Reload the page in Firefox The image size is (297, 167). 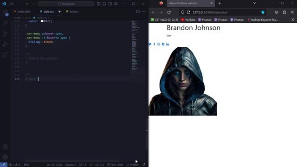[x=169, y=13]
